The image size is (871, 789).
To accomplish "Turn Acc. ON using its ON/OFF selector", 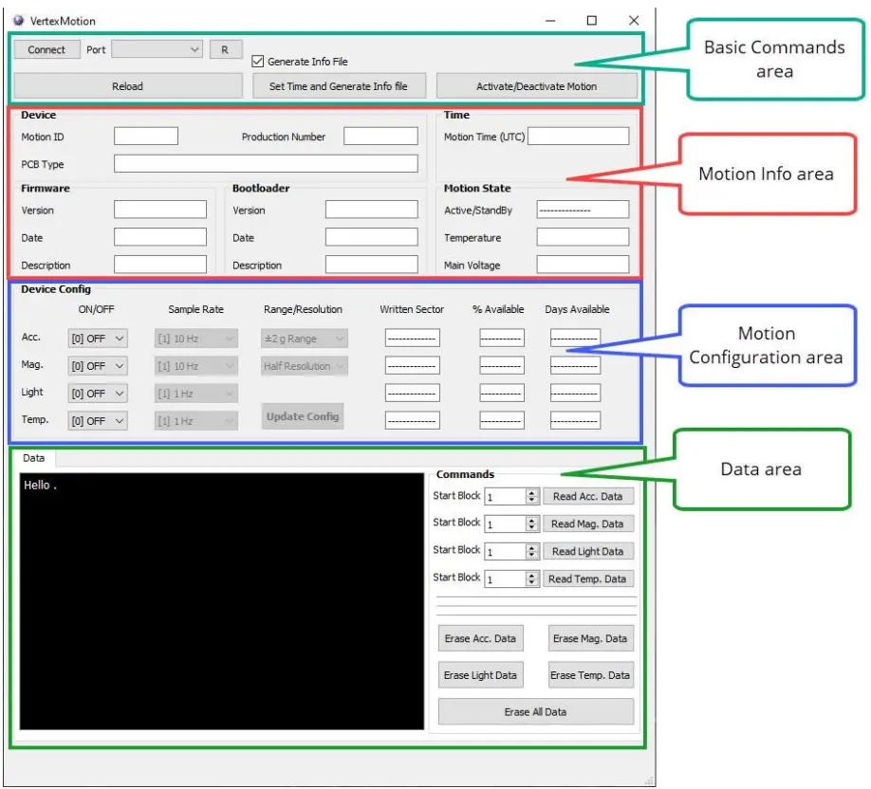I will (96, 338).
